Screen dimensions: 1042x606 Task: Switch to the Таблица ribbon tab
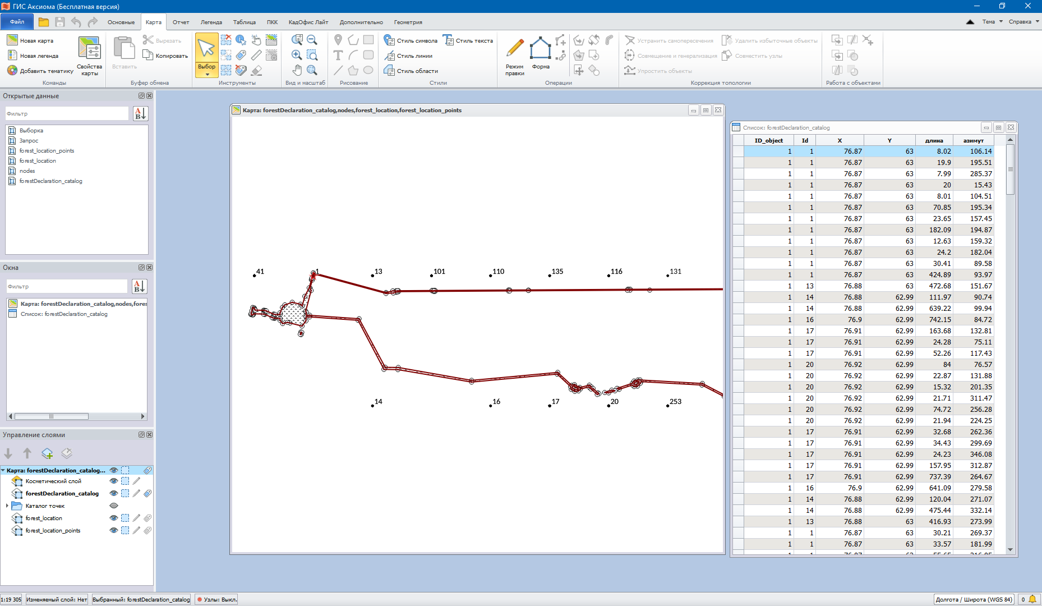244,22
